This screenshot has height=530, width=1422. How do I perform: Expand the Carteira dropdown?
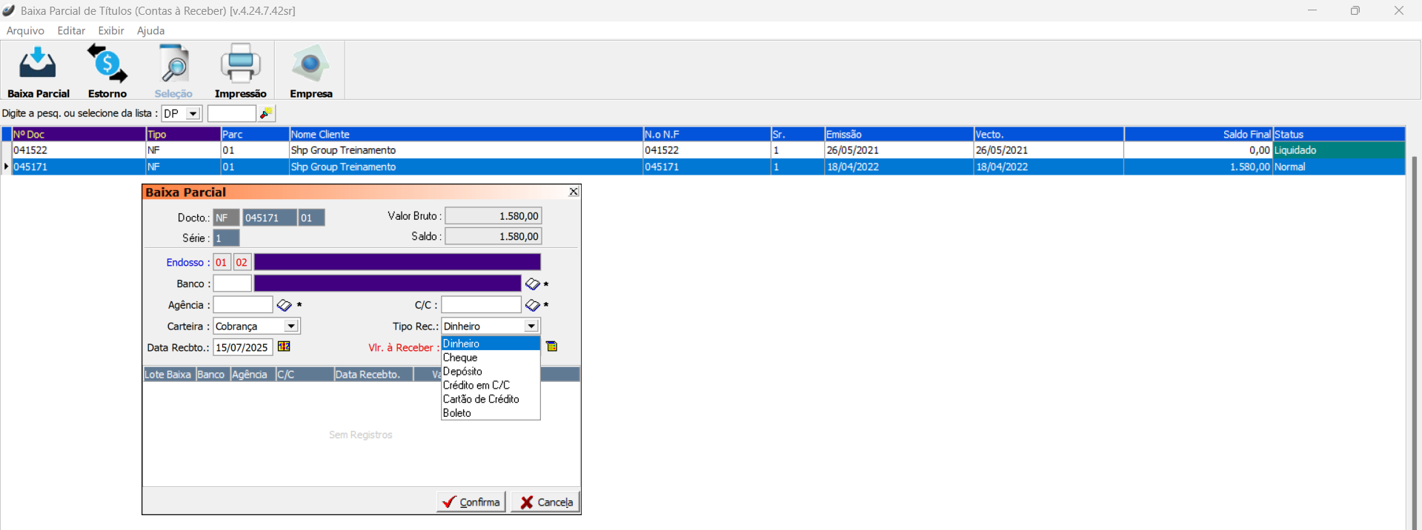291,326
